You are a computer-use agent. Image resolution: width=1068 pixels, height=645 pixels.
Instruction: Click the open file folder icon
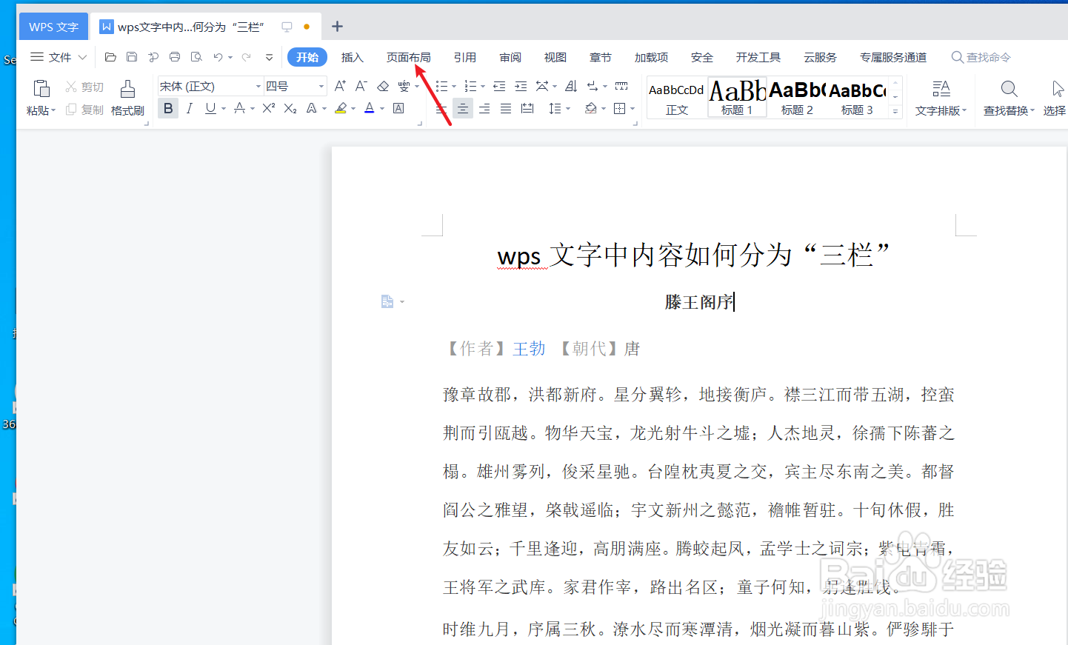point(110,57)
